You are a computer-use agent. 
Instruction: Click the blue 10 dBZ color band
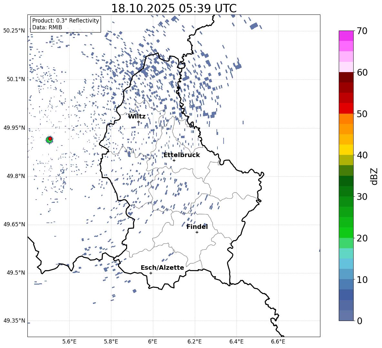point(346,274)
